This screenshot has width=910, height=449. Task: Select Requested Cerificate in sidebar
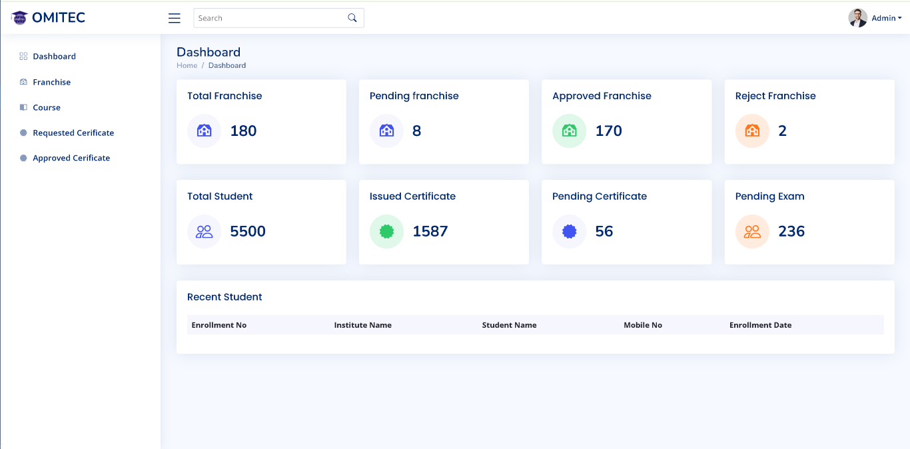[x=73, y=133]
